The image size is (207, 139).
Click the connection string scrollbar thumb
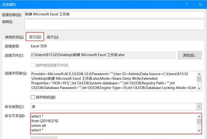tap(199, 79)
